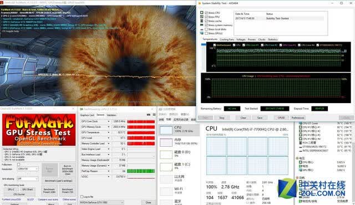Switch to the Cooling Fans tab

coord(227,39)
